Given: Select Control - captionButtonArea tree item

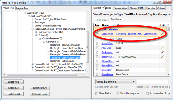Looking at the screenshot, I should 48,26.
